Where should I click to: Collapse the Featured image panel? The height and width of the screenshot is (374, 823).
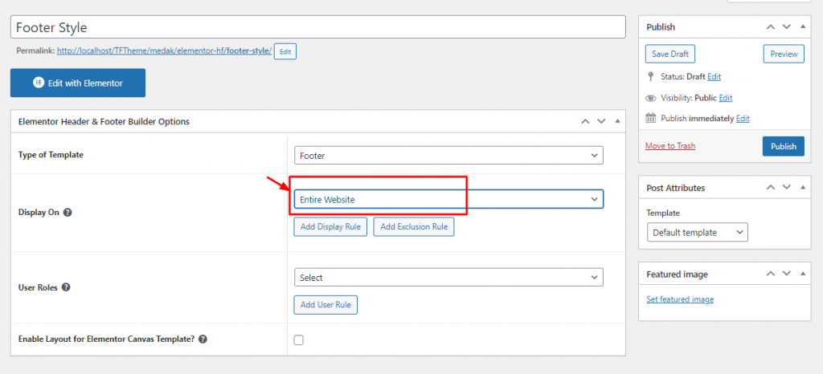[803, 274]
